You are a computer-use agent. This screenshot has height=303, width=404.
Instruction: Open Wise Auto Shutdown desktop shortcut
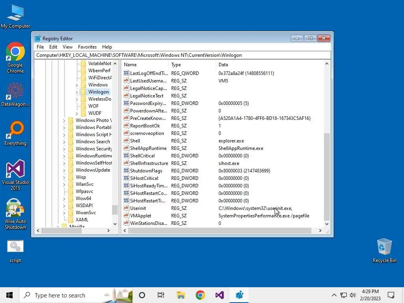(15, 214)
